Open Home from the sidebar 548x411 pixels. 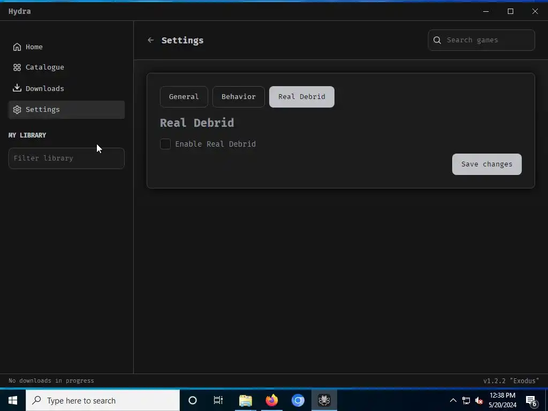(66, 47)
